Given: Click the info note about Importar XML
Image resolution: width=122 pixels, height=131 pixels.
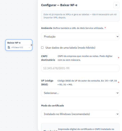Looking at the screenshot, I should (80, 16).
